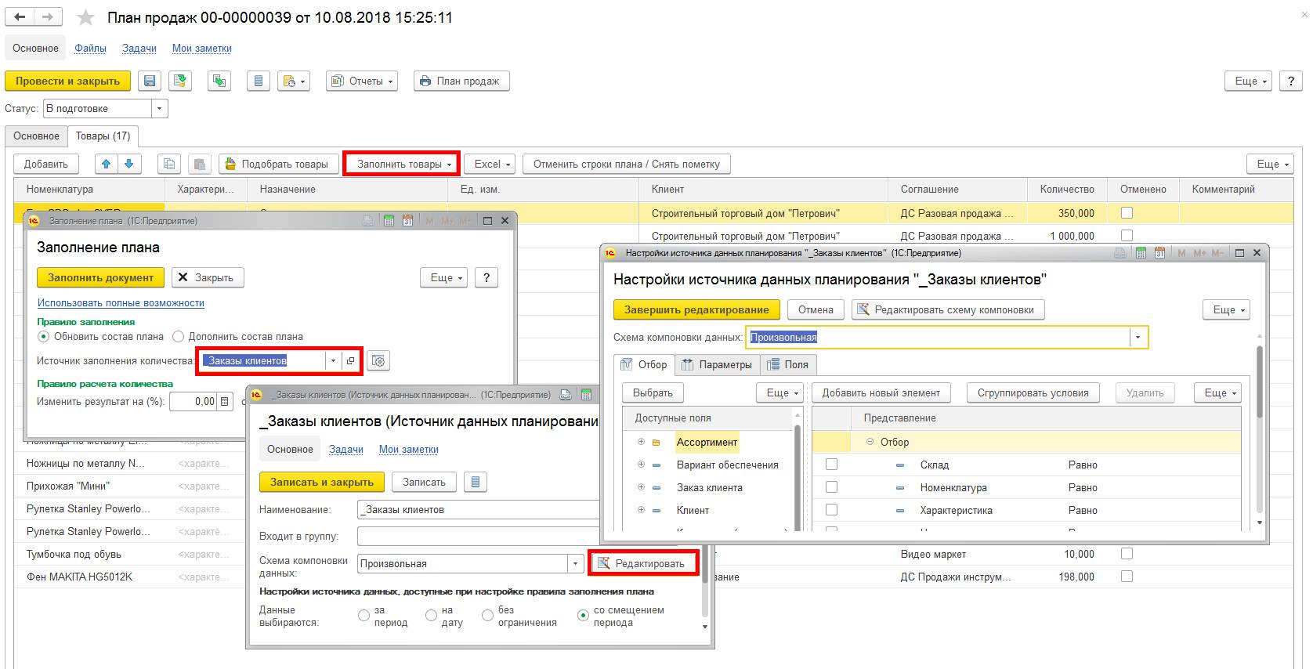The height and width of the screenshot is (669, 1313).
Task: Click the Наименование input field
Action: click(x=479, y=509)
